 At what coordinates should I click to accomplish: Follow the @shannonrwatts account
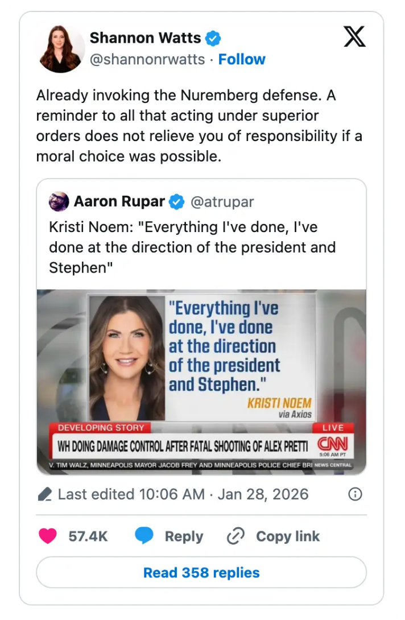pos(242,59)
